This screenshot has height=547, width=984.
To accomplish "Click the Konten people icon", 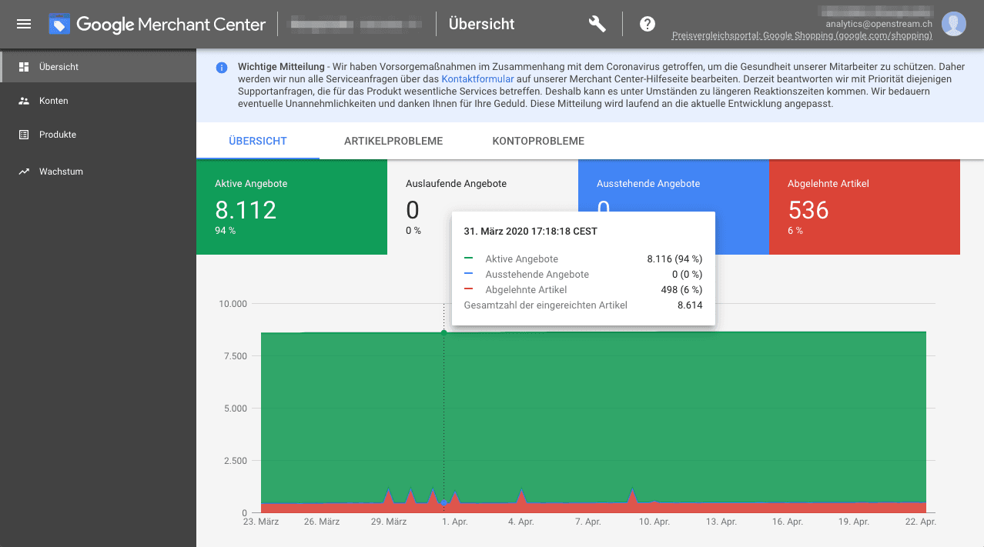I will coord(24,101).
